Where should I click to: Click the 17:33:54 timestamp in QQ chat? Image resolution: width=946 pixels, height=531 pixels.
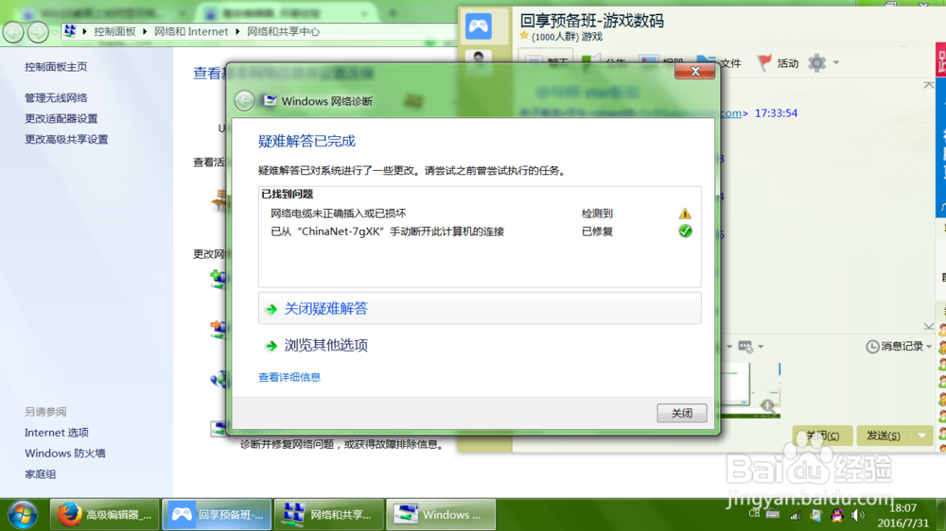[x=776, y=113]
